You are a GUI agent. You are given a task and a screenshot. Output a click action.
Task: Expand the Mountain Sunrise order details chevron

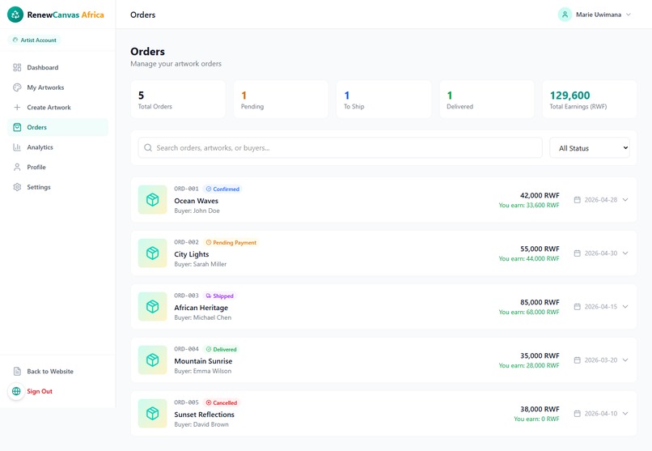click(625, 360)
